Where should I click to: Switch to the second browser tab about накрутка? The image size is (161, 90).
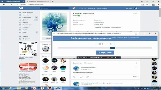pyautogui.click(x=38, y=1)
